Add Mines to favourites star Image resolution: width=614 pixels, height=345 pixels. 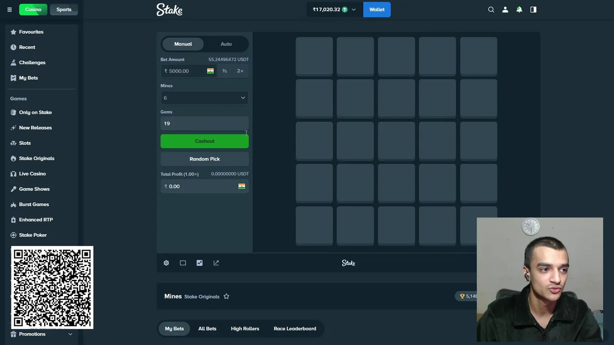click(226, 297)
